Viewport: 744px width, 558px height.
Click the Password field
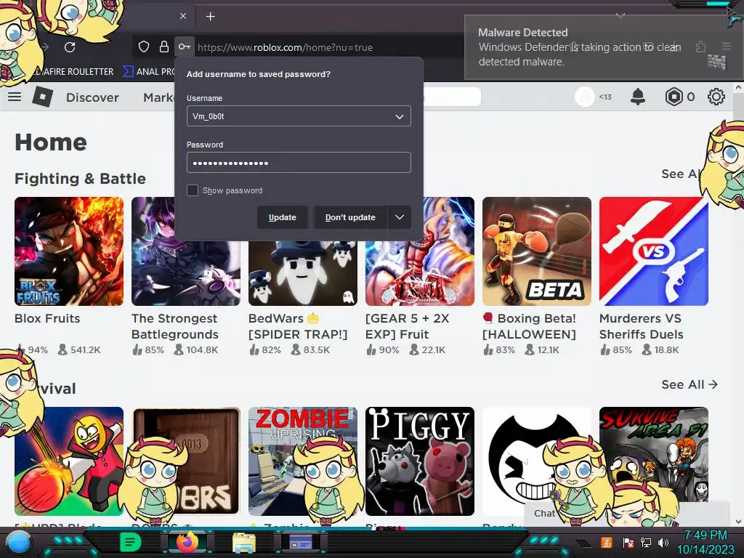299,163
